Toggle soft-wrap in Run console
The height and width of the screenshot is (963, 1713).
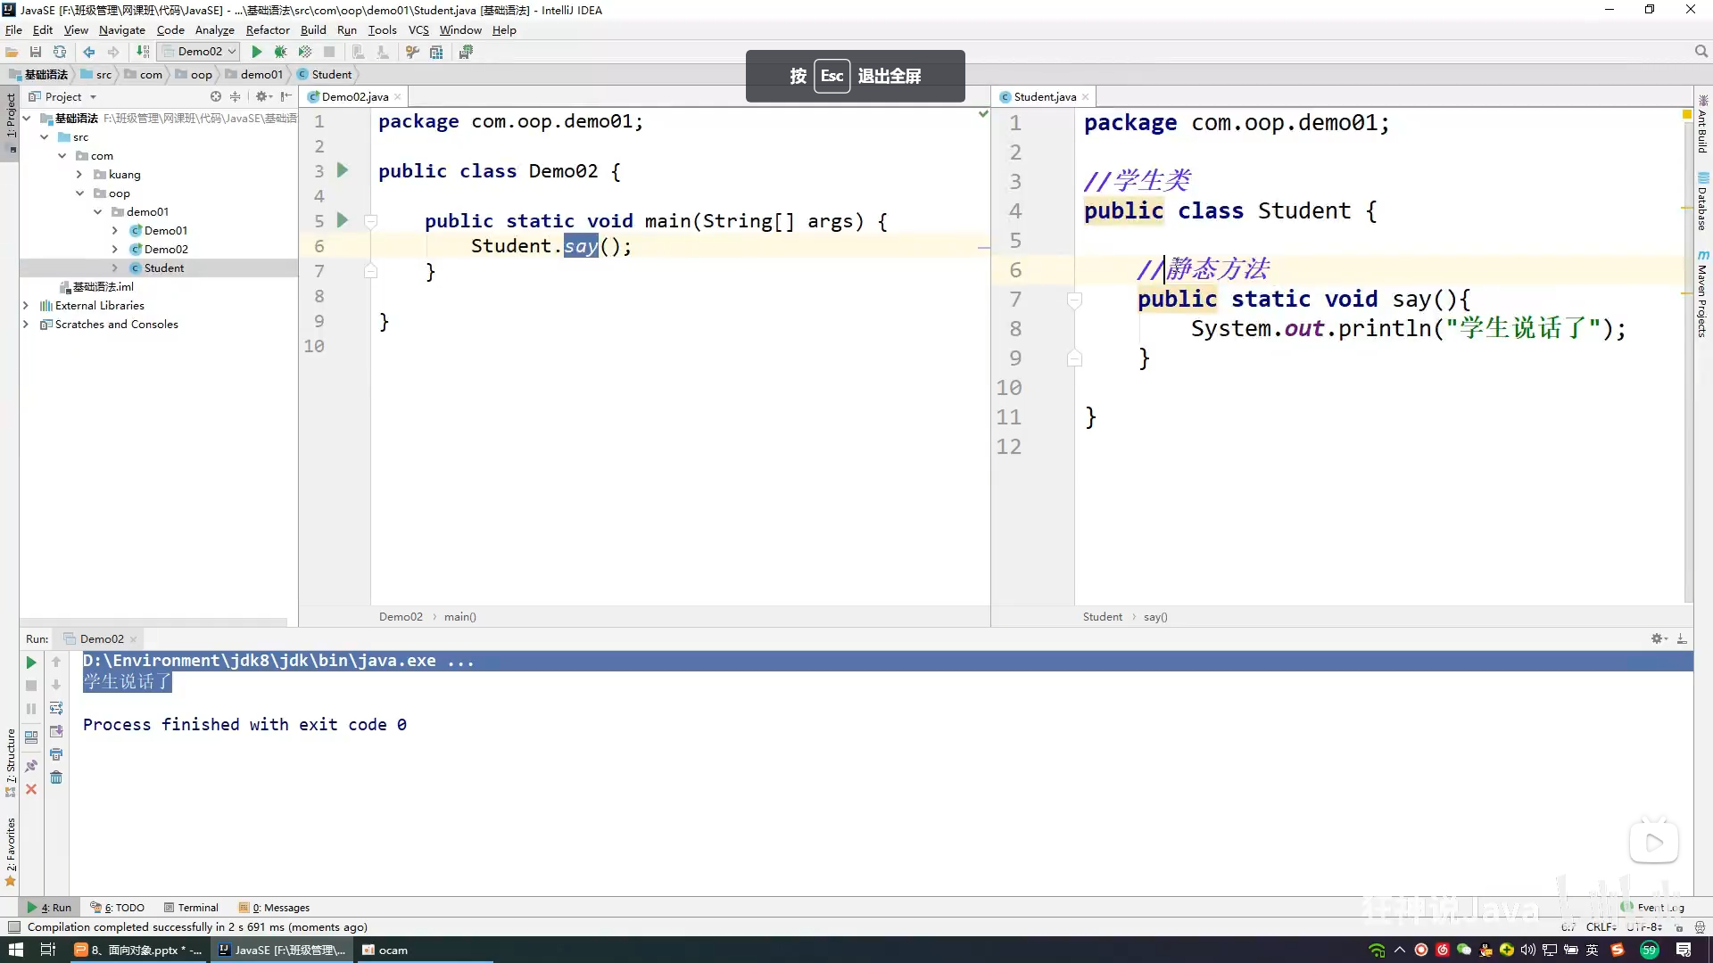tap(56, 708)
